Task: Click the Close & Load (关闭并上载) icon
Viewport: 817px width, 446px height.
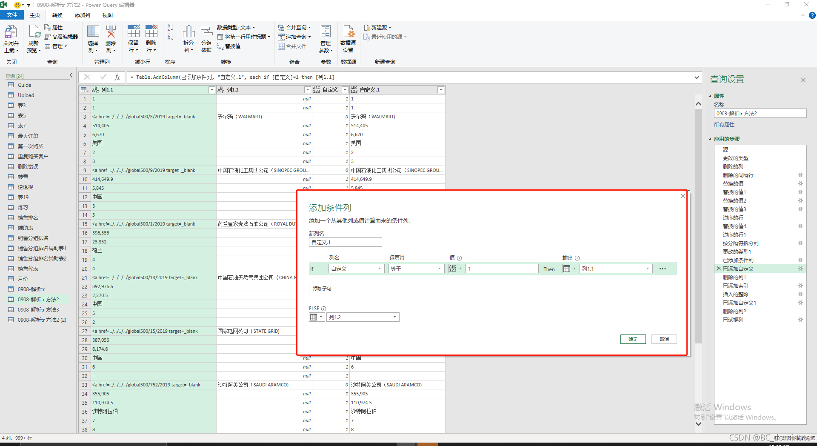Action: 11,32
